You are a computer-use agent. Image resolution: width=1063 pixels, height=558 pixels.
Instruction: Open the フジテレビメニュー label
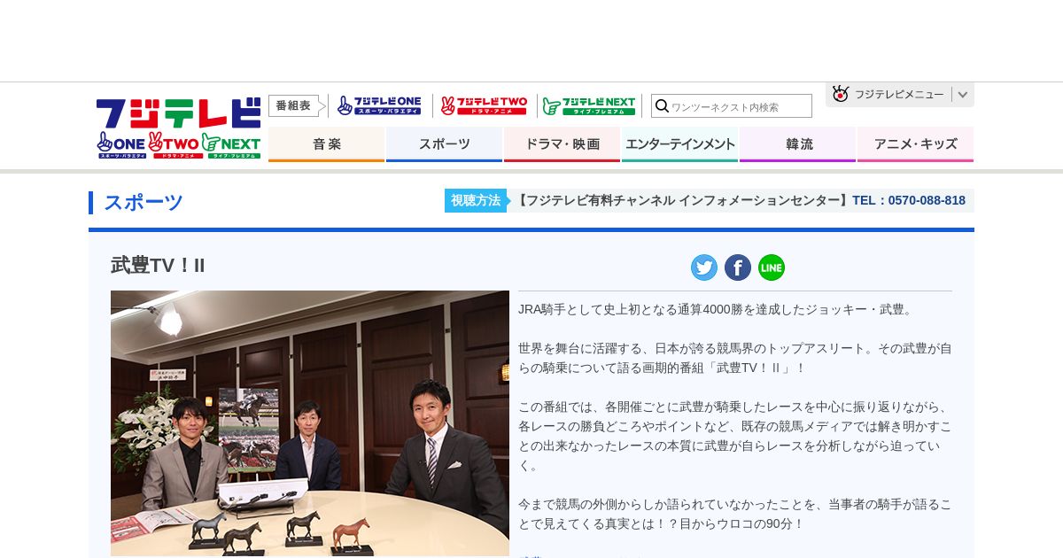click(899, 95)
